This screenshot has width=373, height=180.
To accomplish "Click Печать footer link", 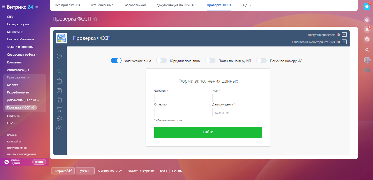I will 177,171.
